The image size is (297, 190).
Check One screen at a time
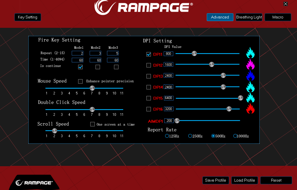(x=93, y=124)
